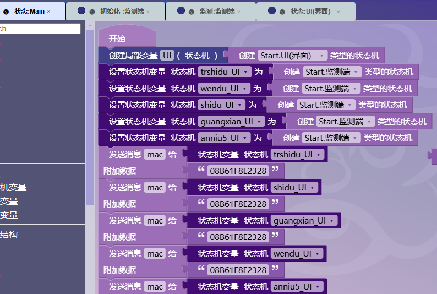Click 08B61F8E2328 text under wendu_UI message
The height and width of the screenshot is (294, 437).
click(238, 270)
